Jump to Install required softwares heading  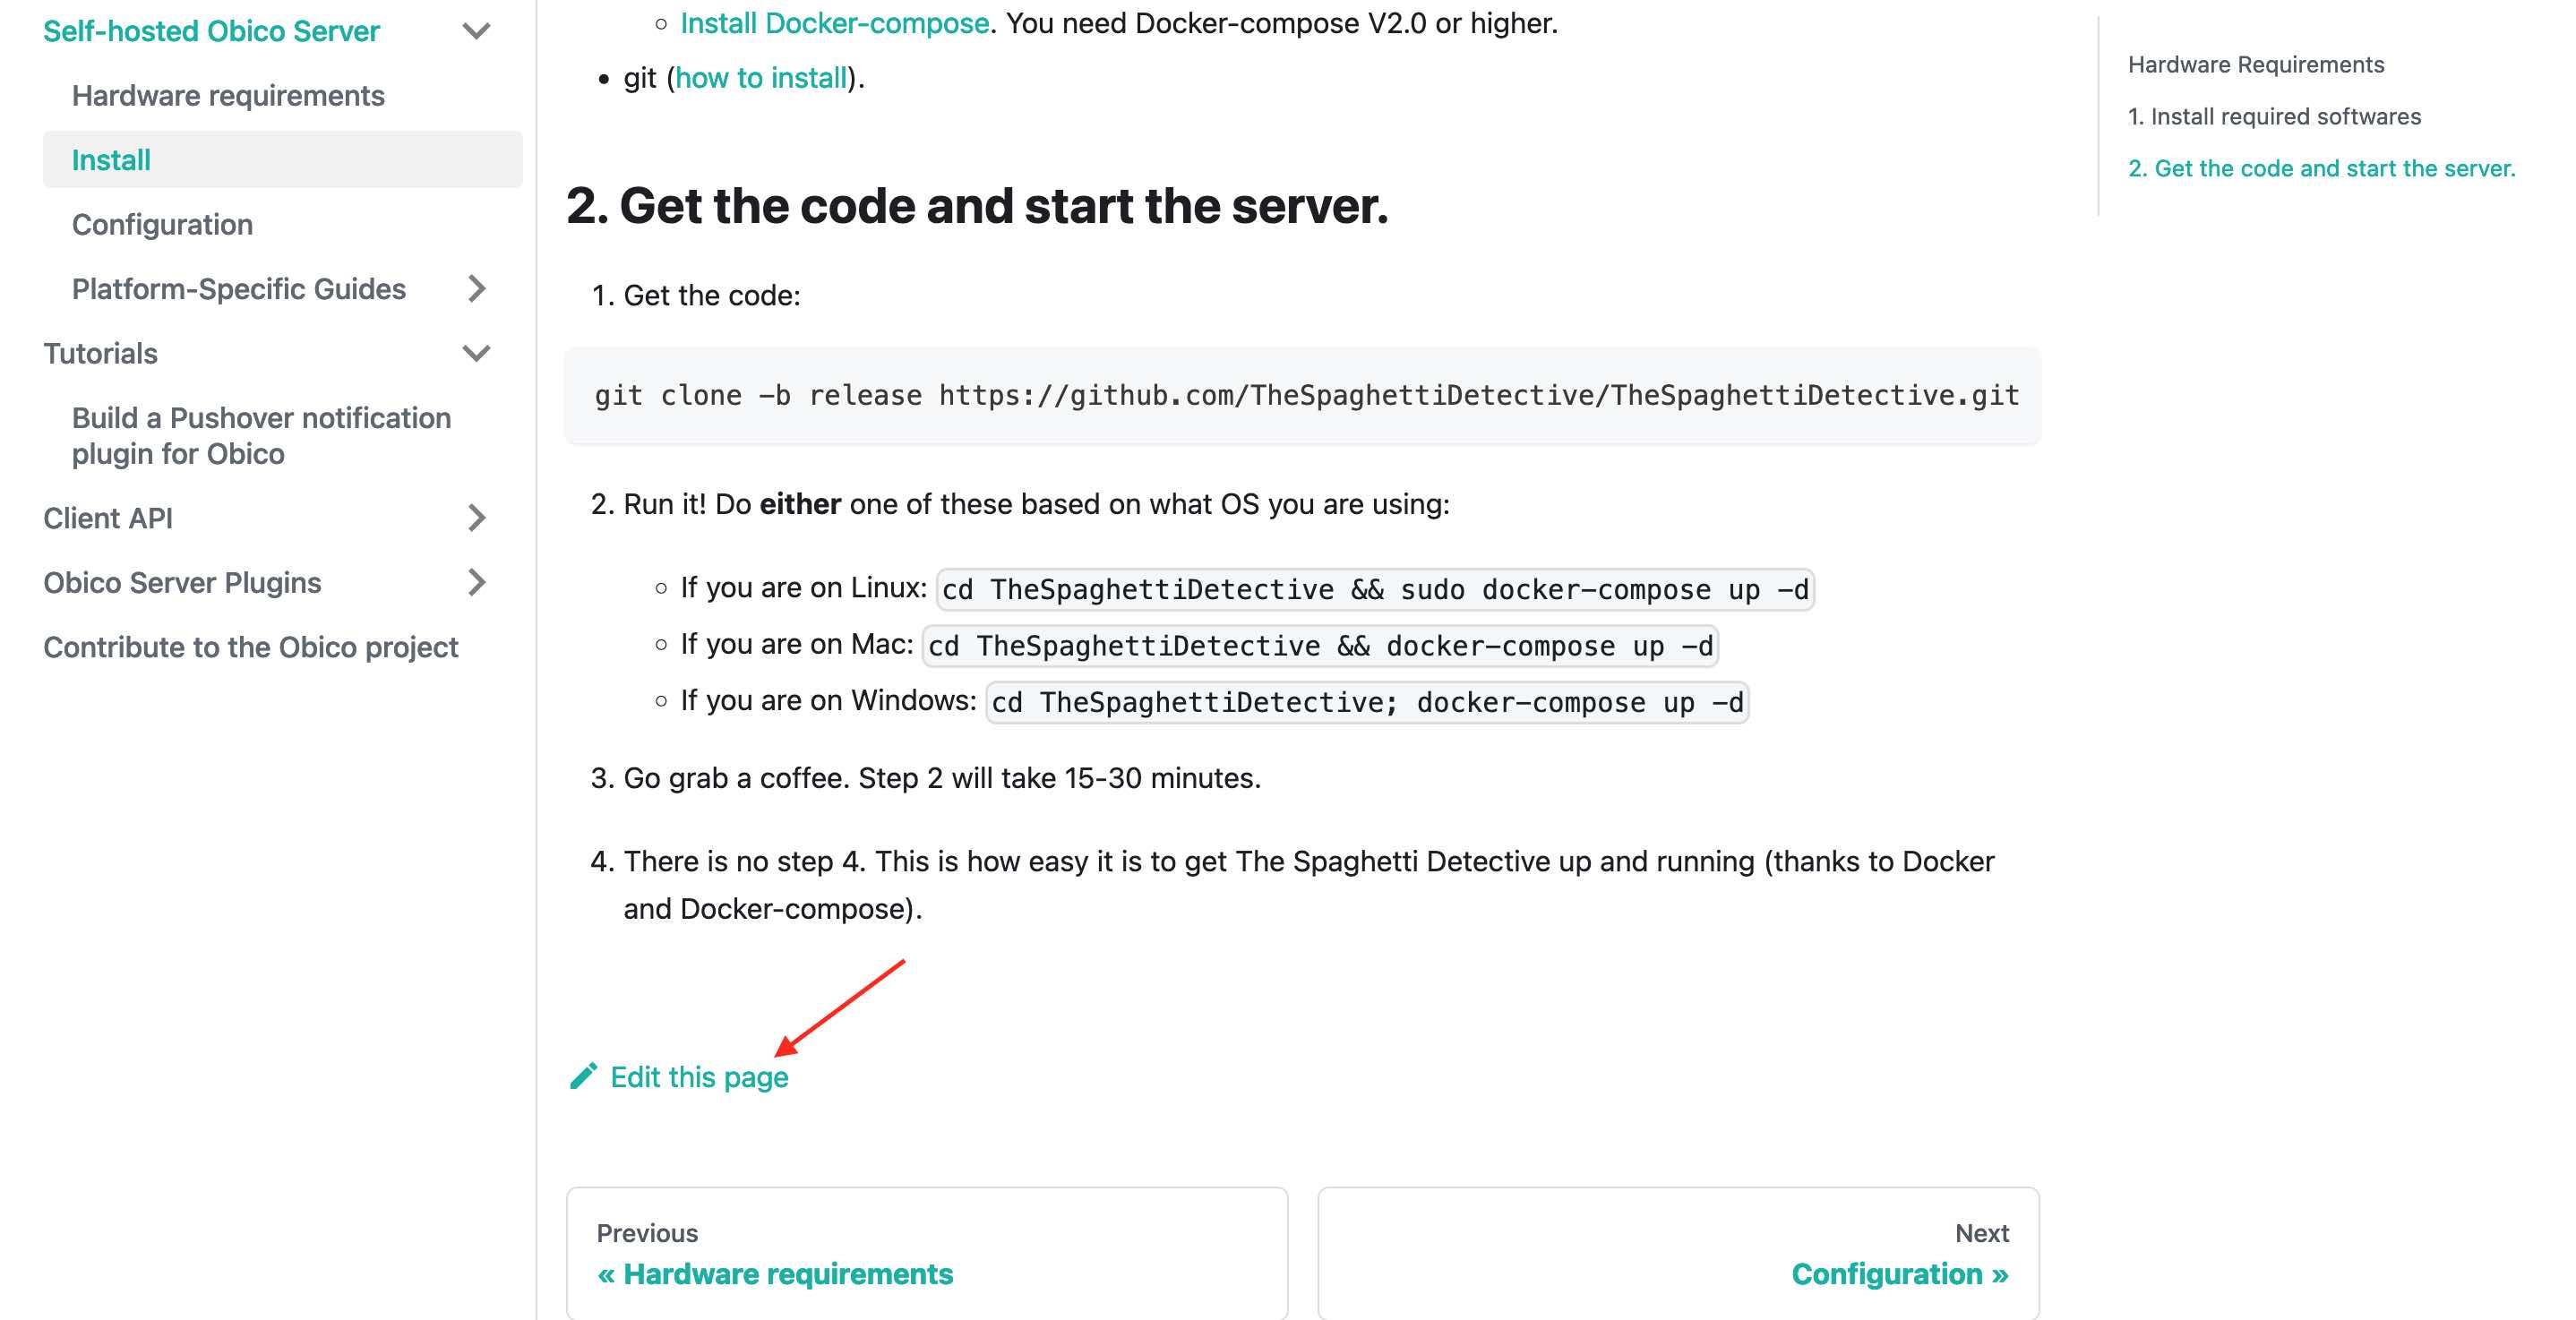point(2274,116)
